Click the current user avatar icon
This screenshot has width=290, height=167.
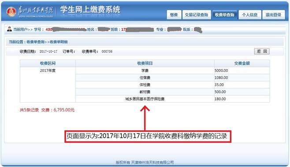pyautogui.click(x=9, y=29)
